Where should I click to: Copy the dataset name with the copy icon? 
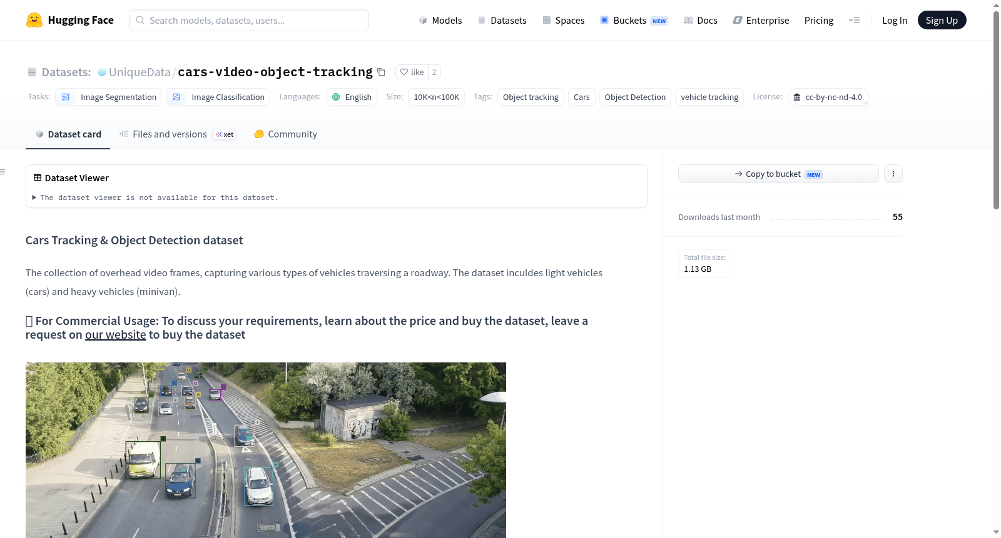[x=381, y=72]
